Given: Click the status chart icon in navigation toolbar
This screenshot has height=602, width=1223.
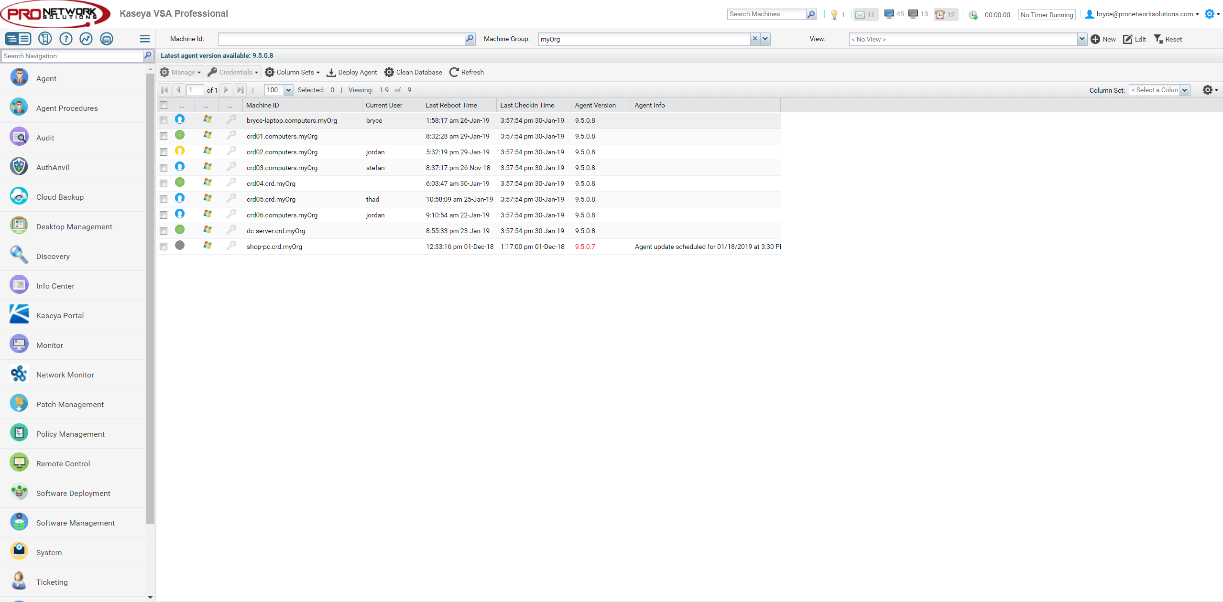Looking at the screenshot, I should click(86, 39).
